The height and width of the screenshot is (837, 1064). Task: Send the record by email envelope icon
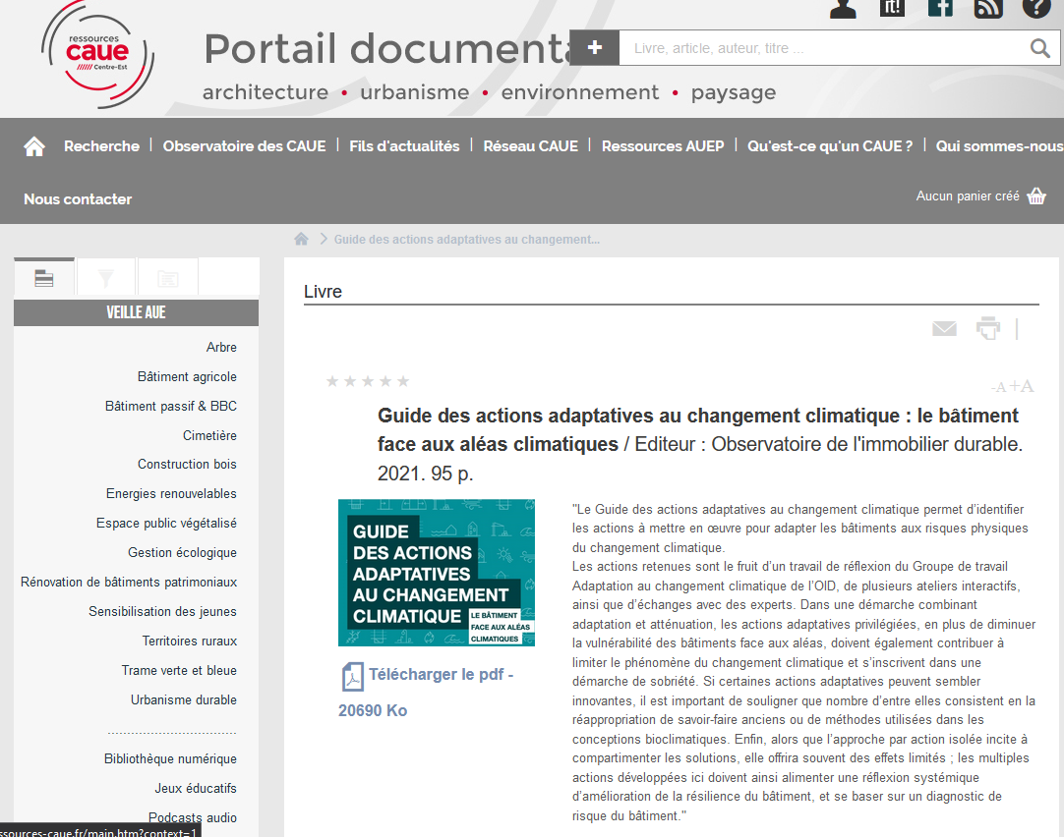[x=944, y=329]
